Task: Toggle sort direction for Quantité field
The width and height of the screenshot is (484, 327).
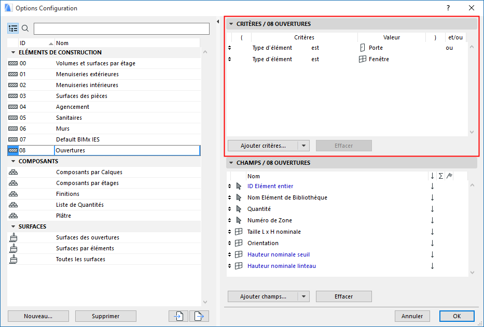Action: point(432,209)
